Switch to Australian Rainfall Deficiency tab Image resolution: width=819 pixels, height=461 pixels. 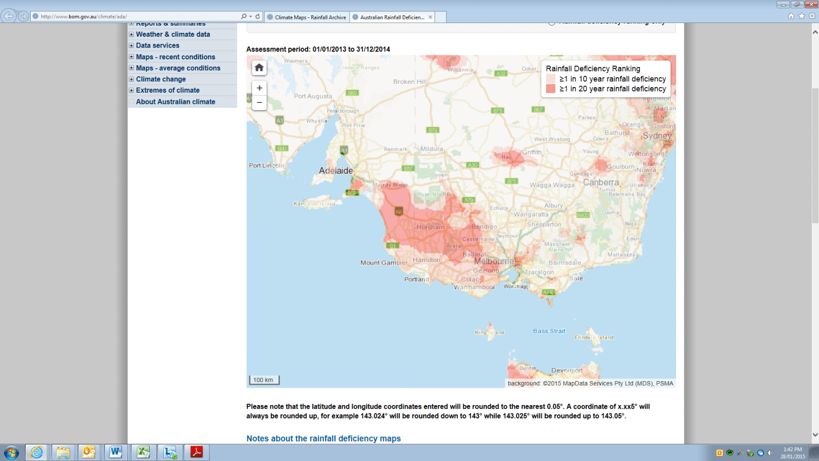click(x=392, y=17)
